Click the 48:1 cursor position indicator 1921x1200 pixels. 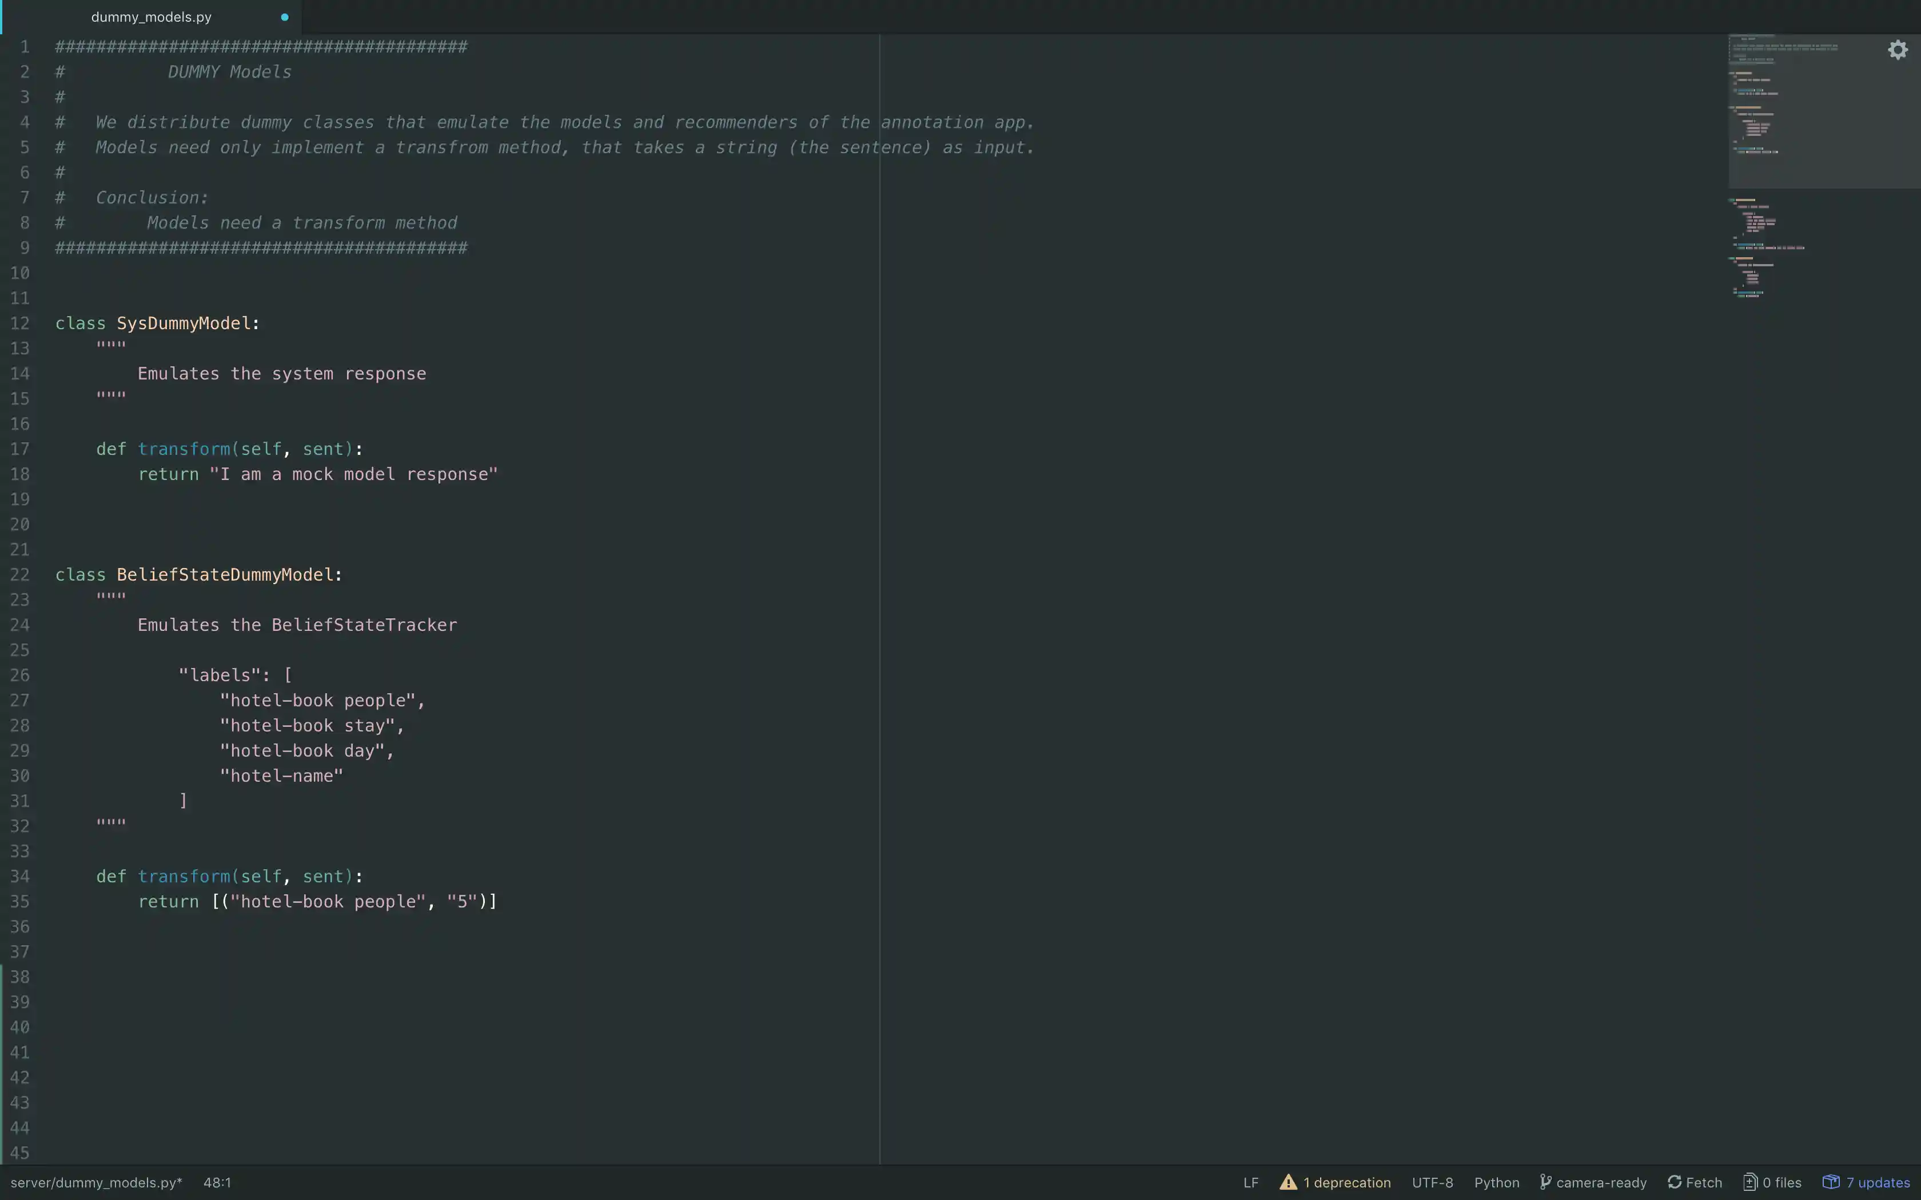pos(217,1182)
